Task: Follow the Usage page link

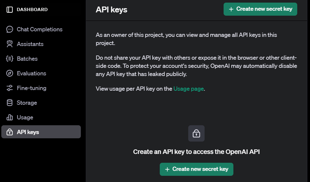Action: click(x=189, y=89)
